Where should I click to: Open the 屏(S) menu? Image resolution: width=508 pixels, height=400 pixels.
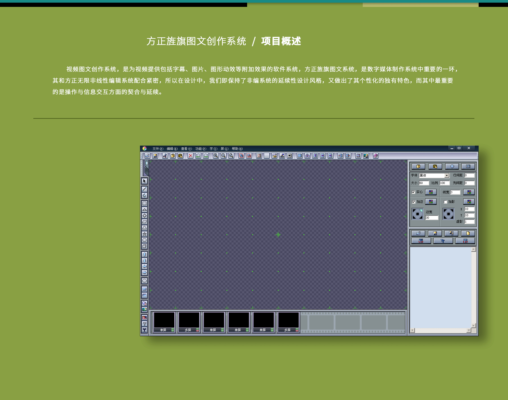(224, 149)
